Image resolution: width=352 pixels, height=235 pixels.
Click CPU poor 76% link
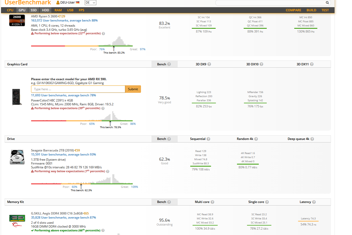(102, 49)
